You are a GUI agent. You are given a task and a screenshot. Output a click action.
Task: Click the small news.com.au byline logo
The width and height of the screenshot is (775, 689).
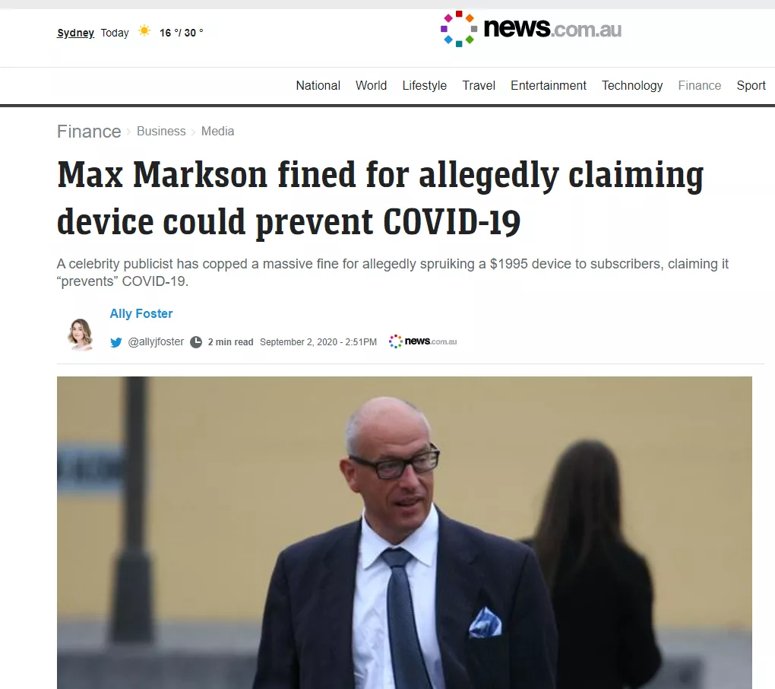422,341
